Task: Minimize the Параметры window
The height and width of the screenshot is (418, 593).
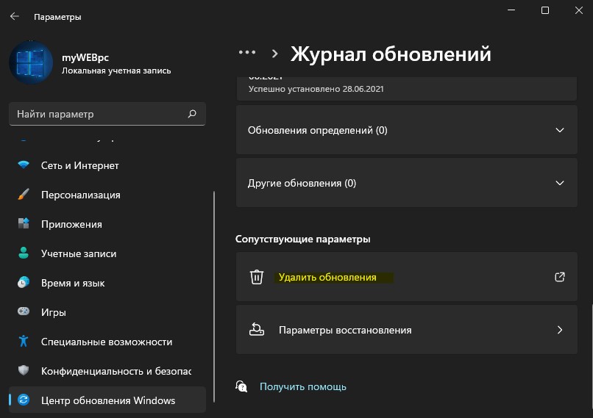Action: click(511, 10)
